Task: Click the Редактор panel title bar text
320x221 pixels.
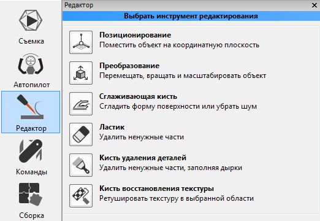Action: [x=79, y=5]
